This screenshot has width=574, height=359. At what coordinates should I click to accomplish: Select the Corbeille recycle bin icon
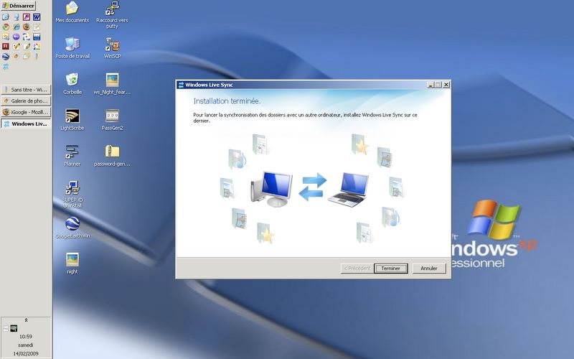click(72, 84)
